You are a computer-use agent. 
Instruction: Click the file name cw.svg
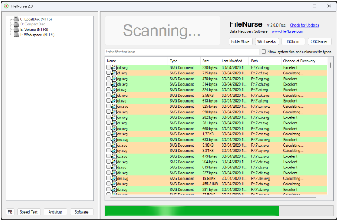[123, 140]
